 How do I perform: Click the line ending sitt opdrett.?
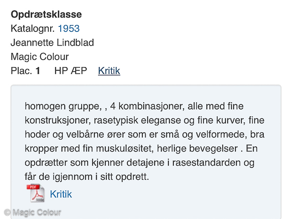point(87,177)
